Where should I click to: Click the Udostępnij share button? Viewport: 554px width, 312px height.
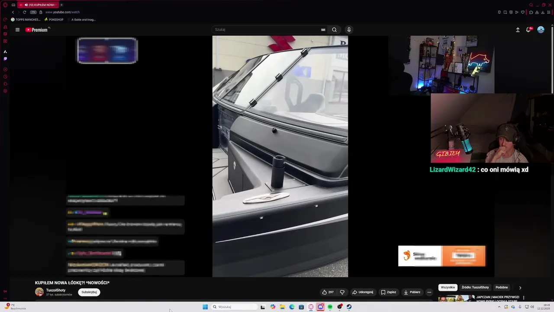pos(363,292)
